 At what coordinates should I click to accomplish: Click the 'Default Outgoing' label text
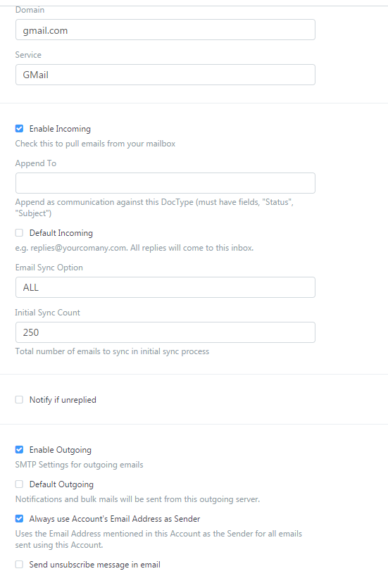pos(61,484)
